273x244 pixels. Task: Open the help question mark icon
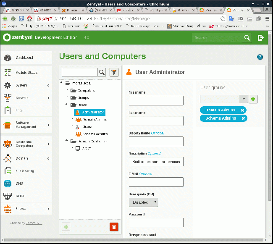tap(260, 57)
